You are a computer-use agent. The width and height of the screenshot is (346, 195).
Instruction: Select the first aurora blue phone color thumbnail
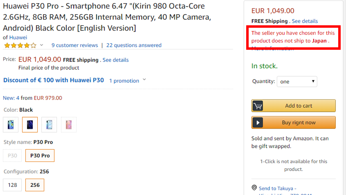click(11, 125)
